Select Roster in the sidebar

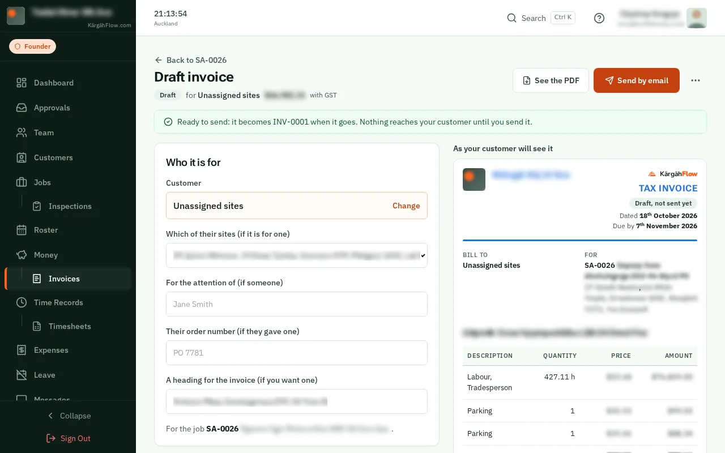tap(68, 230)
